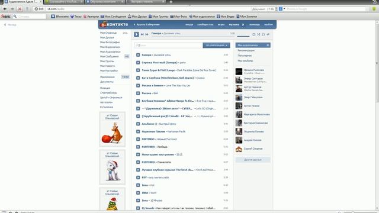Click the header play arrow next to музыка
Screen dimensions: 379x213
(x=243, y=25)
